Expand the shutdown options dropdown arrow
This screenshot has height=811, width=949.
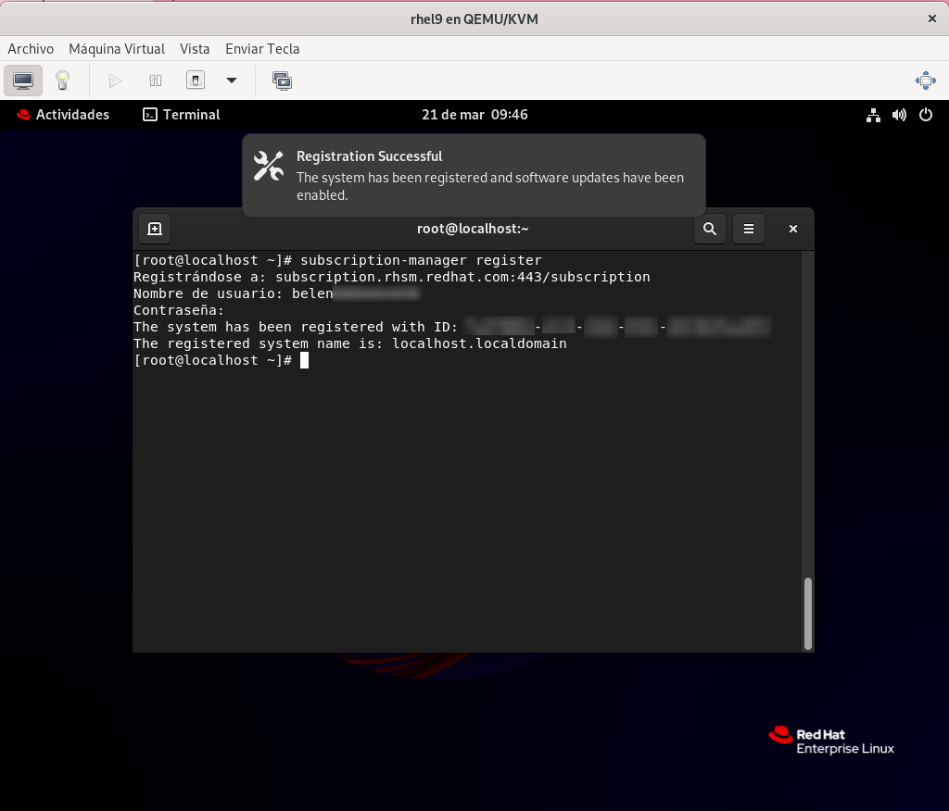(x=232, y=81)
